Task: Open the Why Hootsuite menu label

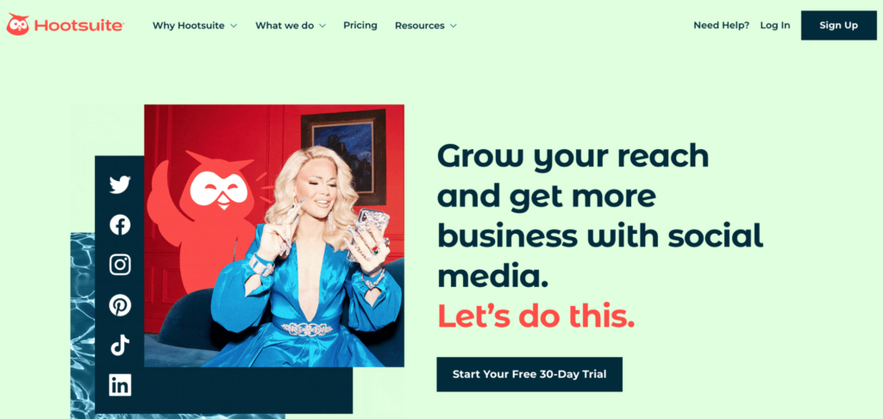Action: click(x=188, y=25)
